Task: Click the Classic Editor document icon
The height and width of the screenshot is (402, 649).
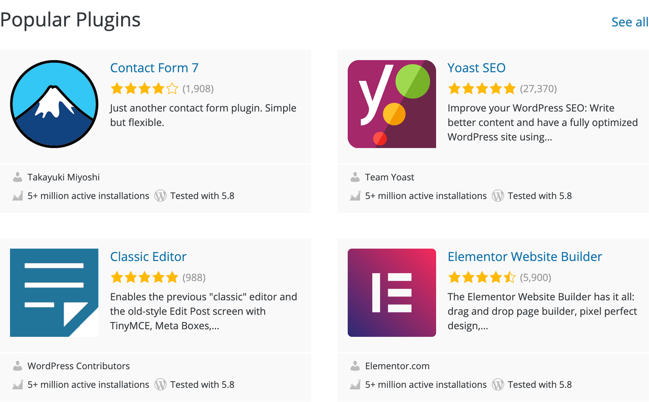Action: (54, 292)
